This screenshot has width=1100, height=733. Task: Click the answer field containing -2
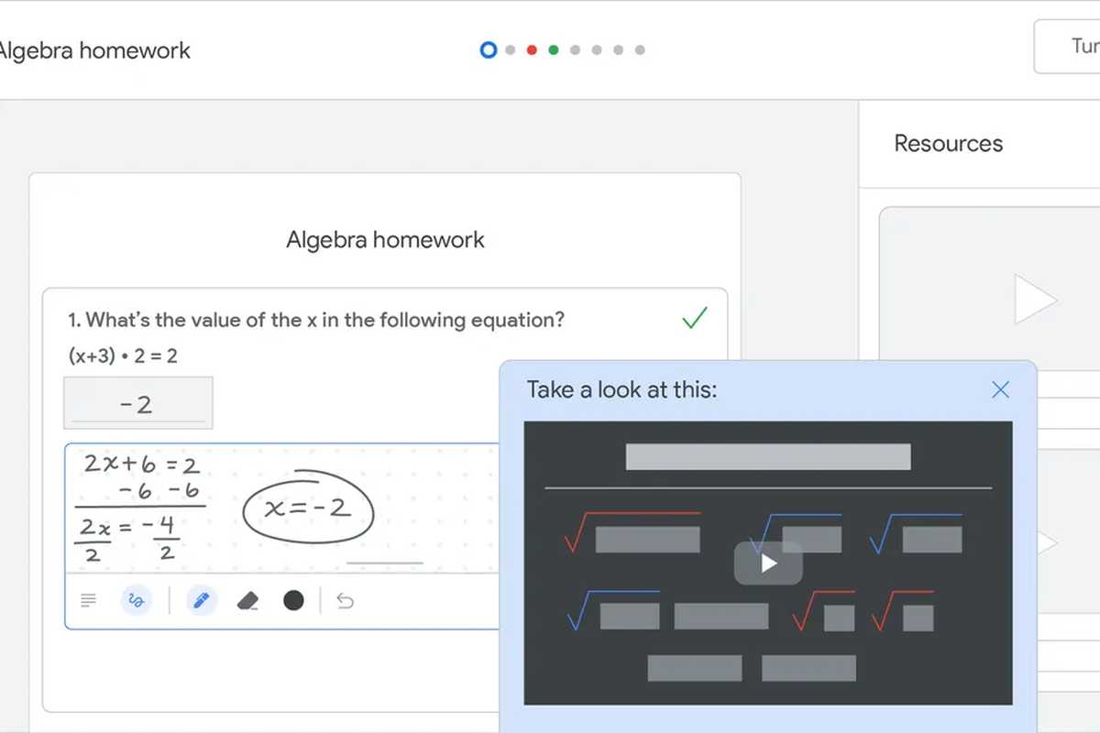(x=138, y=403)
